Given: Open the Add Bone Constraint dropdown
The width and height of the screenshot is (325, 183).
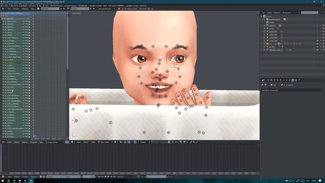Looking at the screenshot, I should tap(292, 90).
